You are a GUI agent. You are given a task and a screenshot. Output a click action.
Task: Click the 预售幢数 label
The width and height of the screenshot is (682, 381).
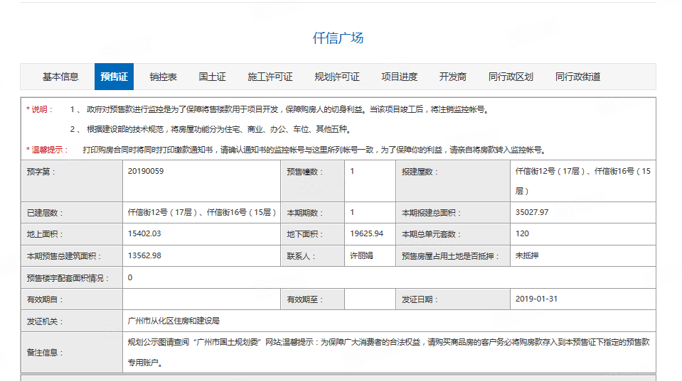tap(304, 172)
